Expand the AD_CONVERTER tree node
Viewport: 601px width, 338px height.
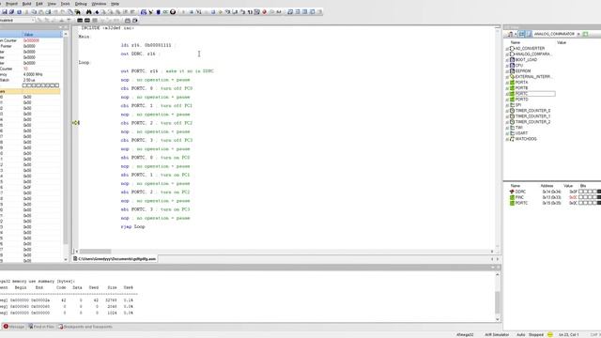(x=507, y=49)
